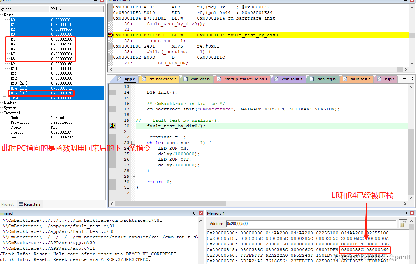Click source line 30 return 0

coord(160,182)
